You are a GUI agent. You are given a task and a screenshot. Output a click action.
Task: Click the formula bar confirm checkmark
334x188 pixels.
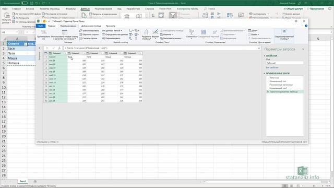pos(53,48)
